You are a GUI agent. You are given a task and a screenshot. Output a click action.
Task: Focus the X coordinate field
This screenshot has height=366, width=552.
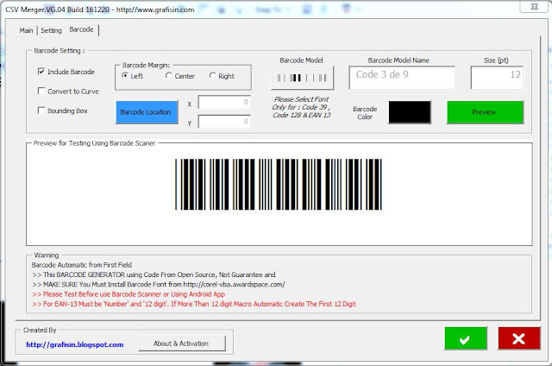224,102
